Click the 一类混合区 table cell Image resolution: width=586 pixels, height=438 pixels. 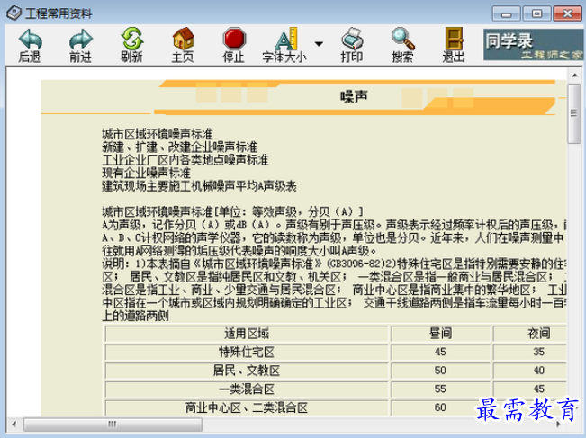(x=247, y=389)
